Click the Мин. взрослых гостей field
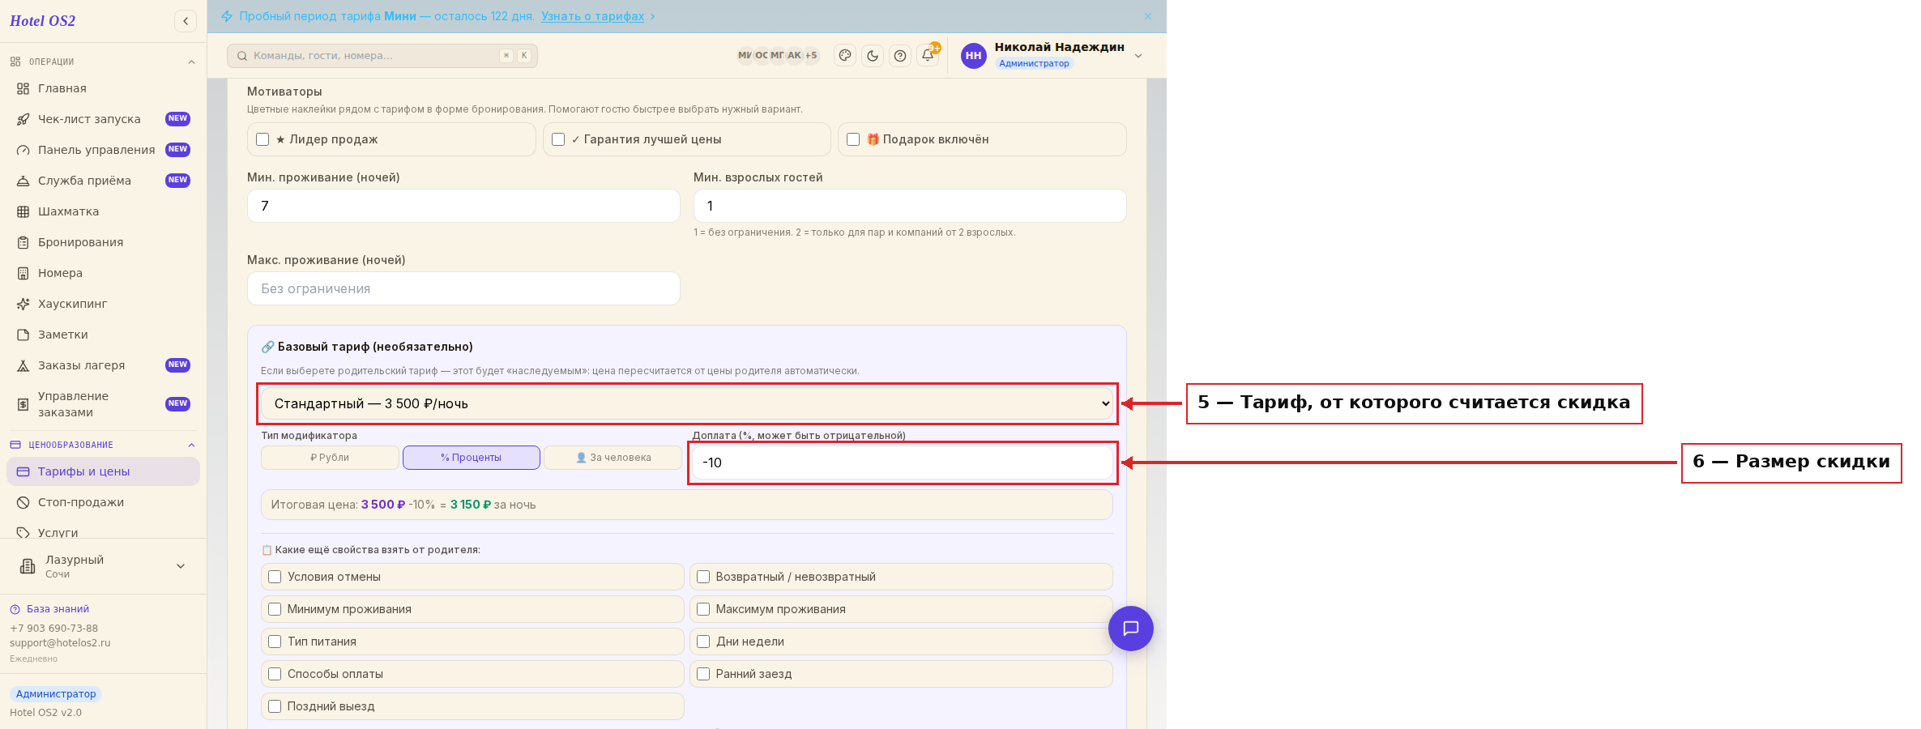Image resolution: width=1921 pixels, height=729 pixels. (x=910, y=206)
